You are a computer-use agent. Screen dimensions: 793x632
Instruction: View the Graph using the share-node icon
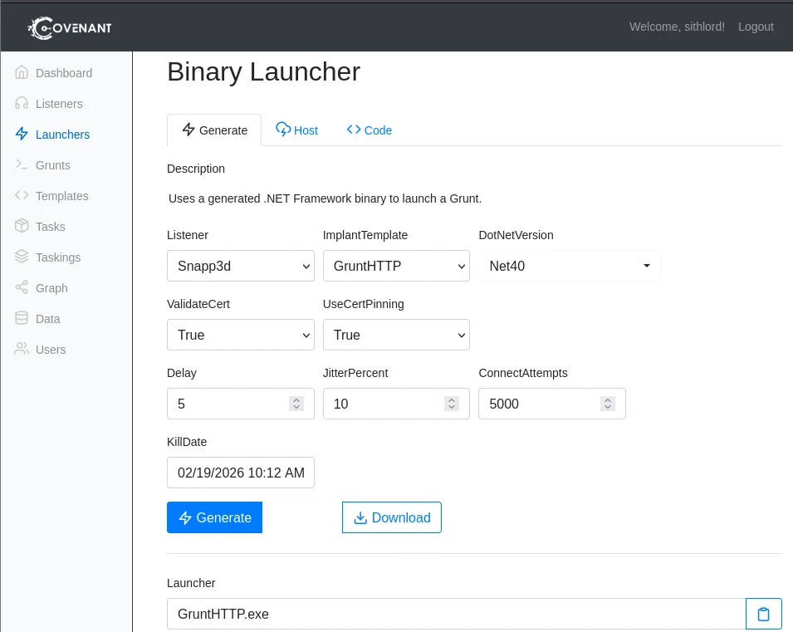coord(21,287)
